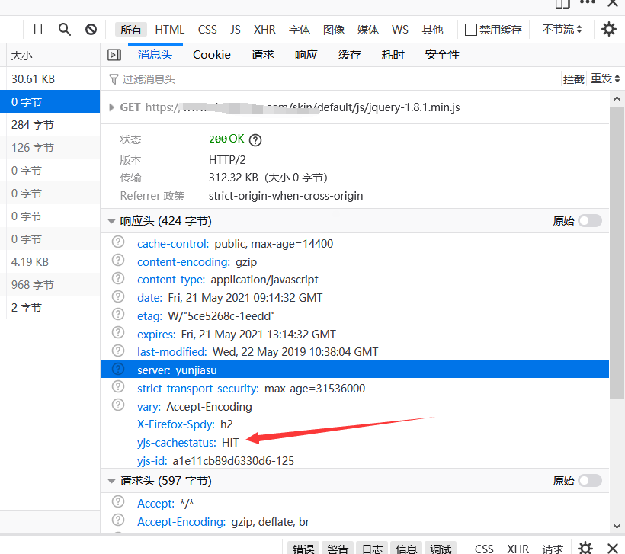Filter requests by XHR type
This screenshot has width=625, height=554.
(x=264, y=30)
